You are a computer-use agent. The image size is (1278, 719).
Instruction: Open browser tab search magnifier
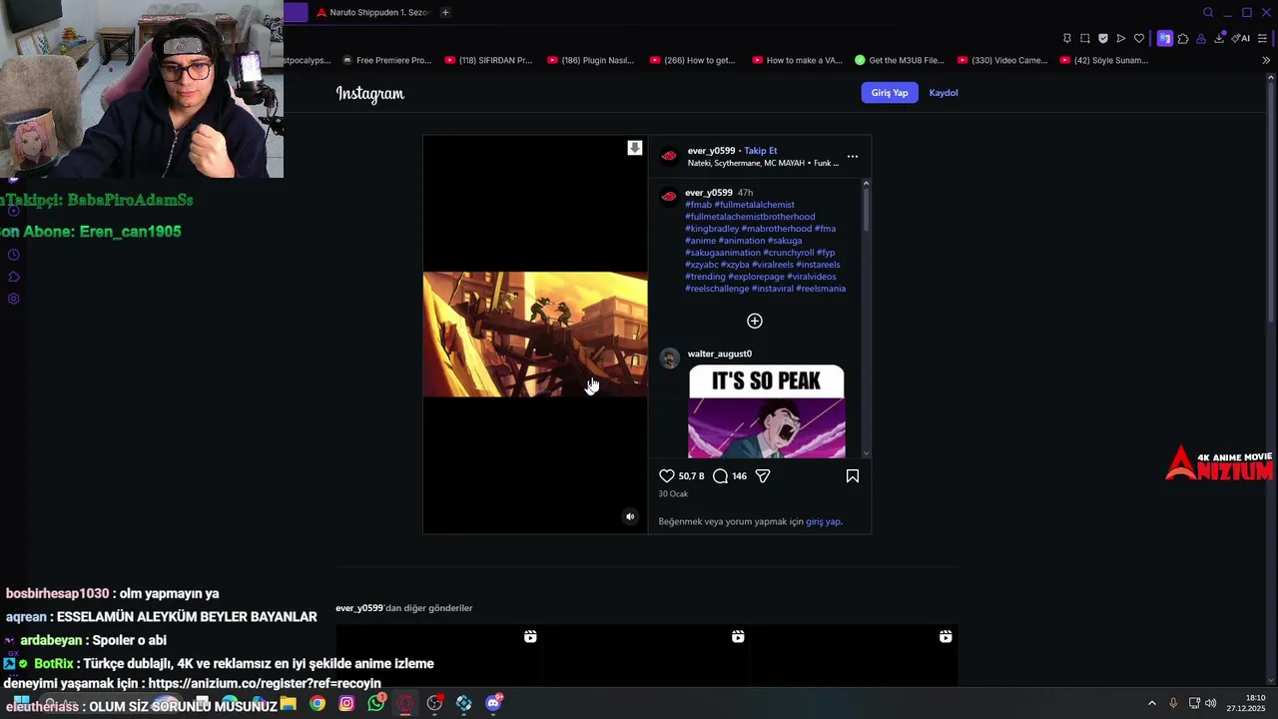pyautogui.click(x=1208, y=12)
